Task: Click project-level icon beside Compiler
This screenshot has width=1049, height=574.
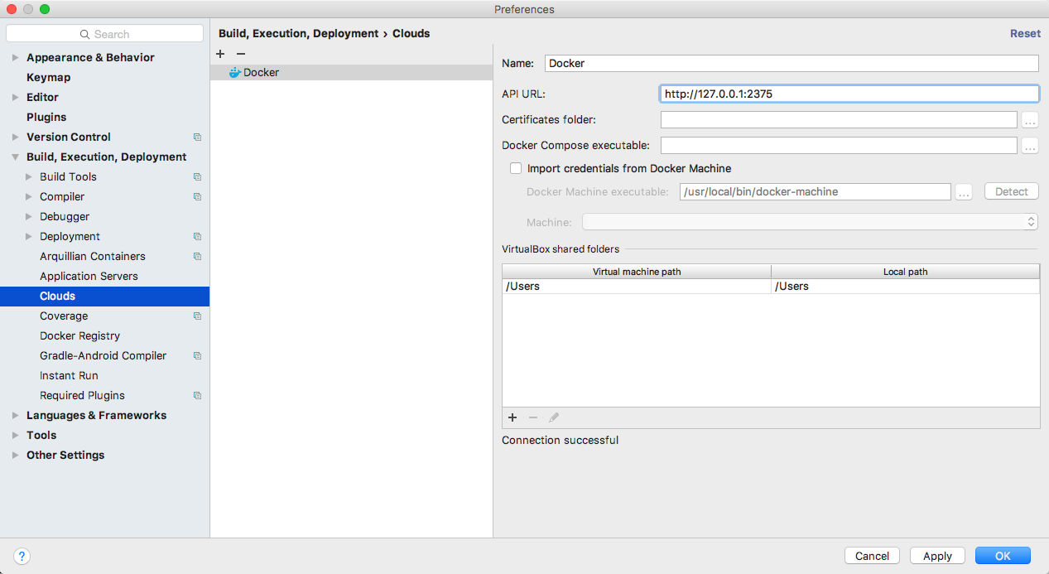Action: (197, 196)
